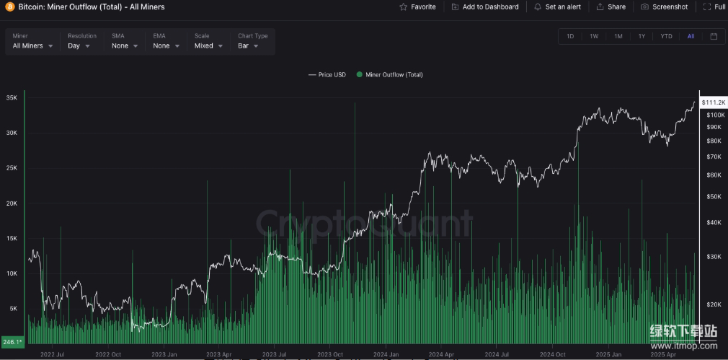
Task: Toggle Price USD legend series
Action: point(327,75)
